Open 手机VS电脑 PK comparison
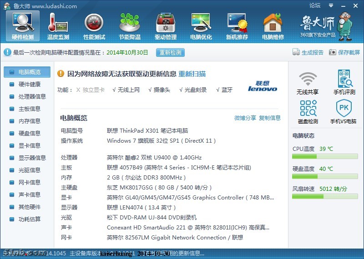 [x=344, y=112]
